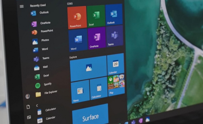The image size is (203, 124).
Task: Click the Photos icon on the taskbar
Action: coord(148,119)
